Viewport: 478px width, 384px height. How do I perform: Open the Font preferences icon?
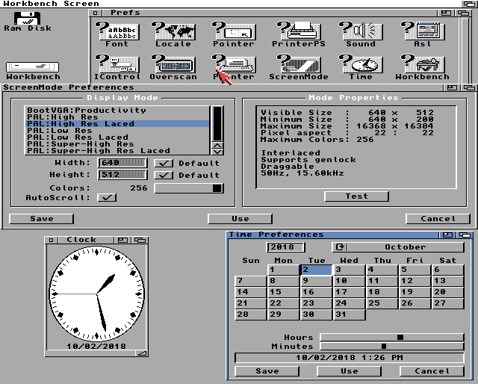tap(117, 32)
